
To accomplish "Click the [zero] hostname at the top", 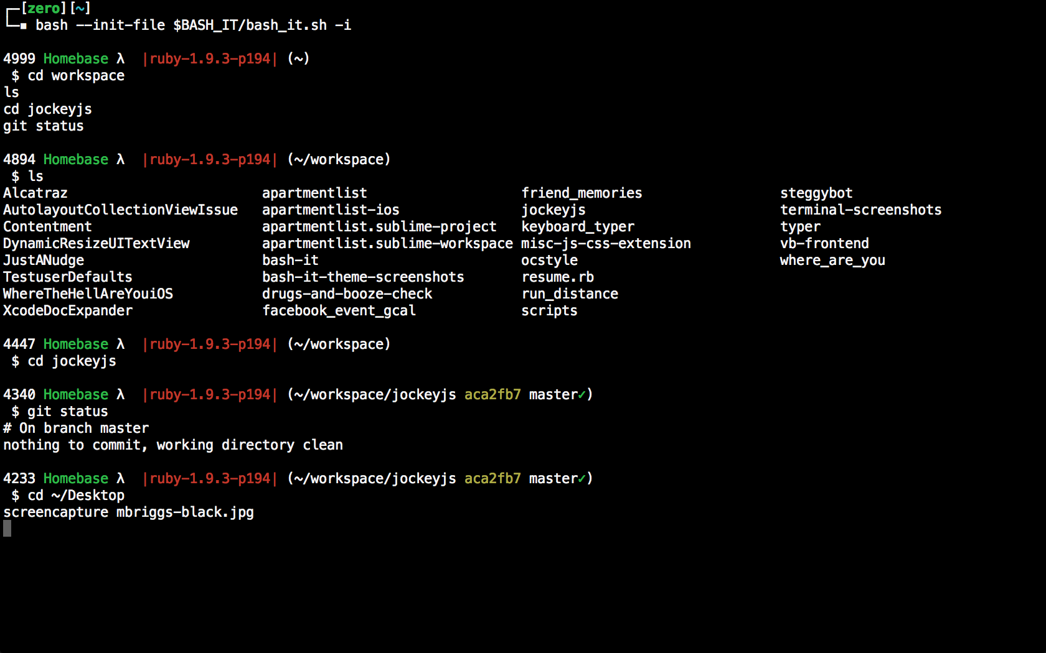I will [x=44, y=8].
